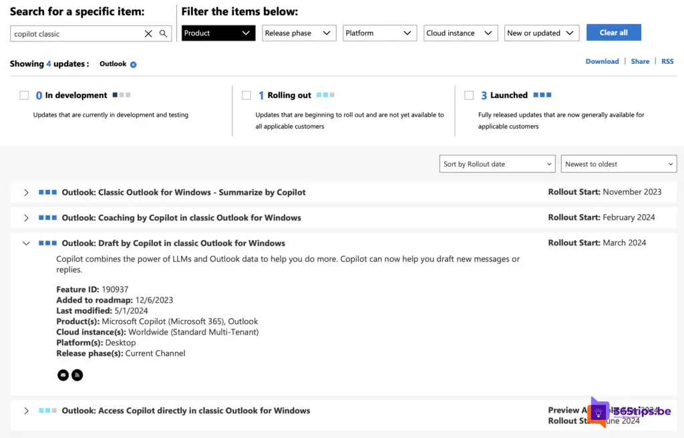This screenshot has width=684, height=438.
Task: Tick the Rolling out checkbox
Action: pyautogui.click(x=246, y=95)
